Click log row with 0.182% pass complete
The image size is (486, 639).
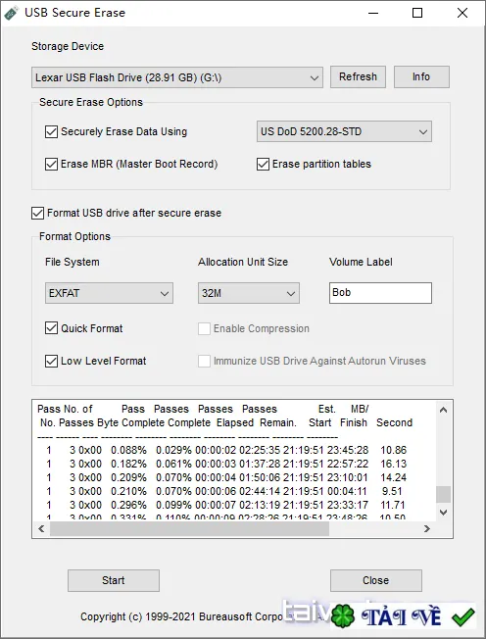(x=226, y=465)
